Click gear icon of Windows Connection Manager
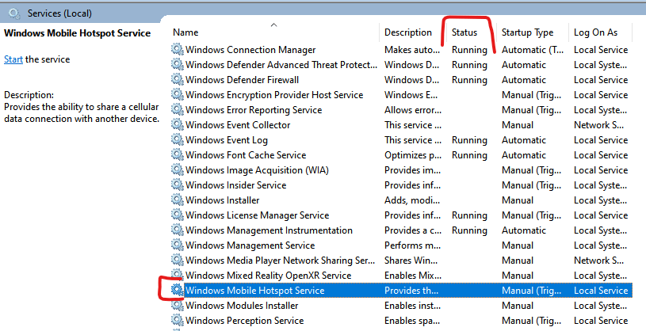Screen dimensions: 646x331 178,49
